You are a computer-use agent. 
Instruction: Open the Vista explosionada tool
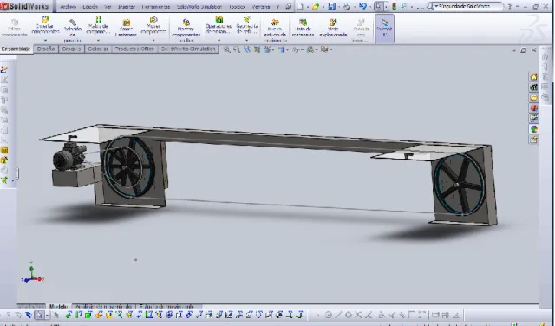[x=333, y=29]
